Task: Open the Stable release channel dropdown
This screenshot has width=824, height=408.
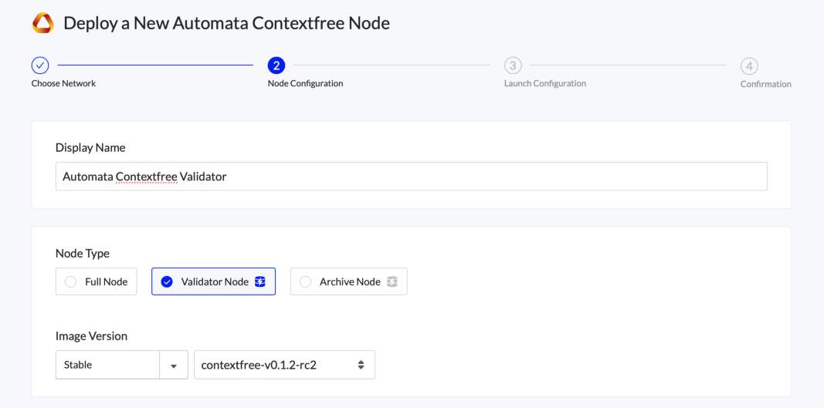Action: (107, 365)
